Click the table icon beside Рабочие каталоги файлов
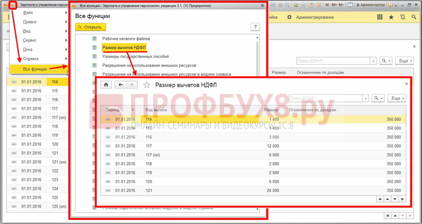This screenshot has width=422, height=224. click(x=95, y=39)
